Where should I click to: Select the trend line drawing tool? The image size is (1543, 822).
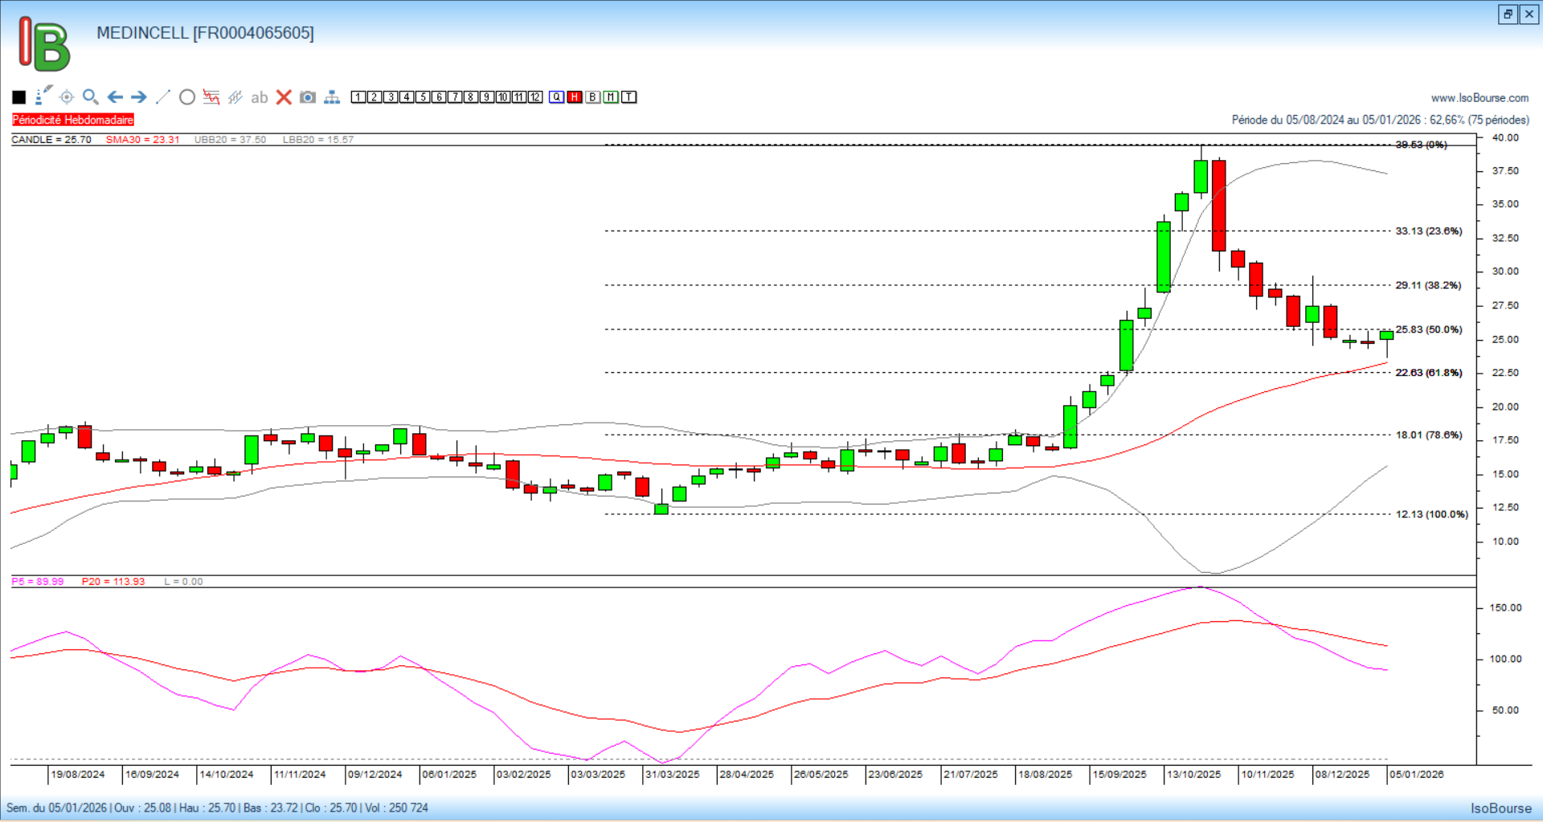tap(163, 97)
